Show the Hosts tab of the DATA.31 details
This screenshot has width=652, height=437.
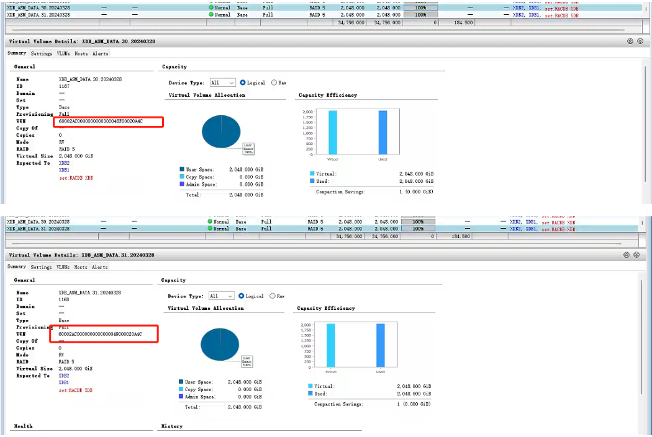coord(81,267)
